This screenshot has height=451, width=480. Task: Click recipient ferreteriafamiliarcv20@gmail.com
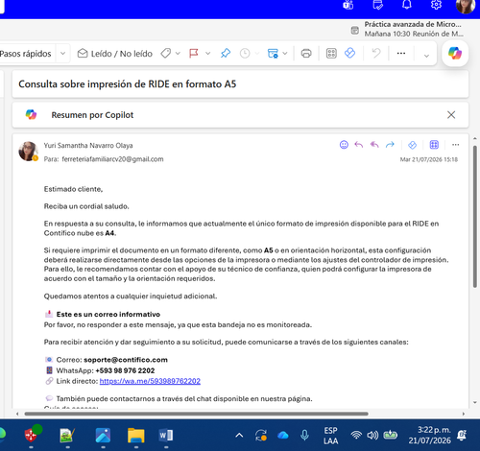coord(112,159)
